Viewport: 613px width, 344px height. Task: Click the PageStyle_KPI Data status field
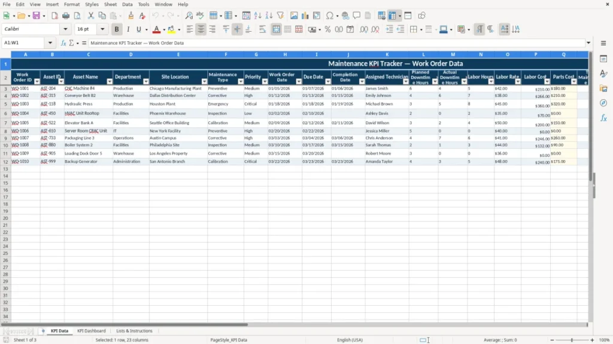tap(229, 340)
